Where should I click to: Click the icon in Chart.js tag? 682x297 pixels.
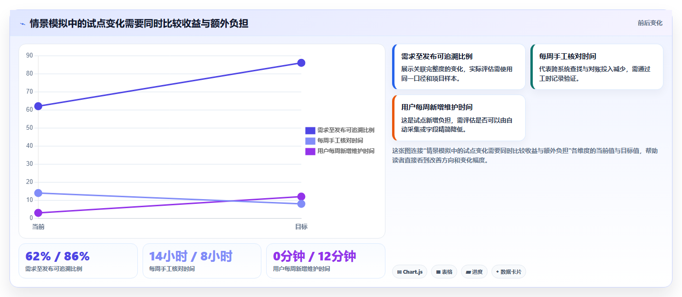(x=399, y=272)
